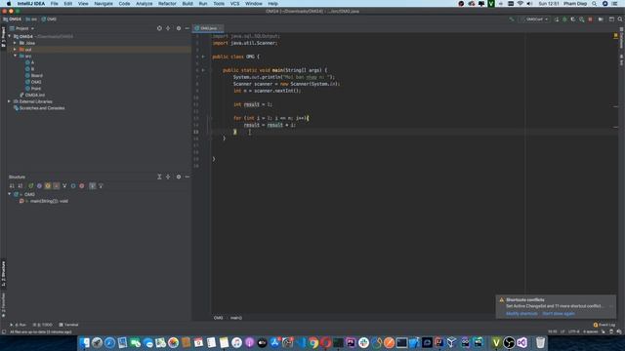The height and width of the screenshot is (351, 625).
Task: Open Google Chrome from the Dock
Action: tap(312, 342)
